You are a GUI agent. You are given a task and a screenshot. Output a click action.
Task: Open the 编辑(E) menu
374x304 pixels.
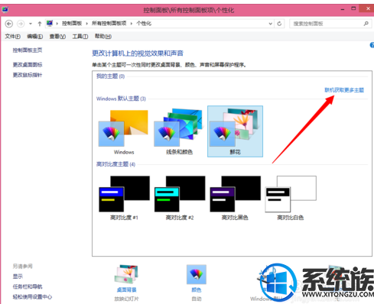point(35,37)
